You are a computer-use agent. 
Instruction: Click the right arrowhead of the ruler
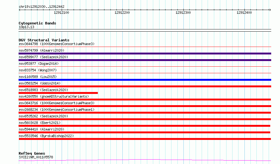tap(270, 10)
